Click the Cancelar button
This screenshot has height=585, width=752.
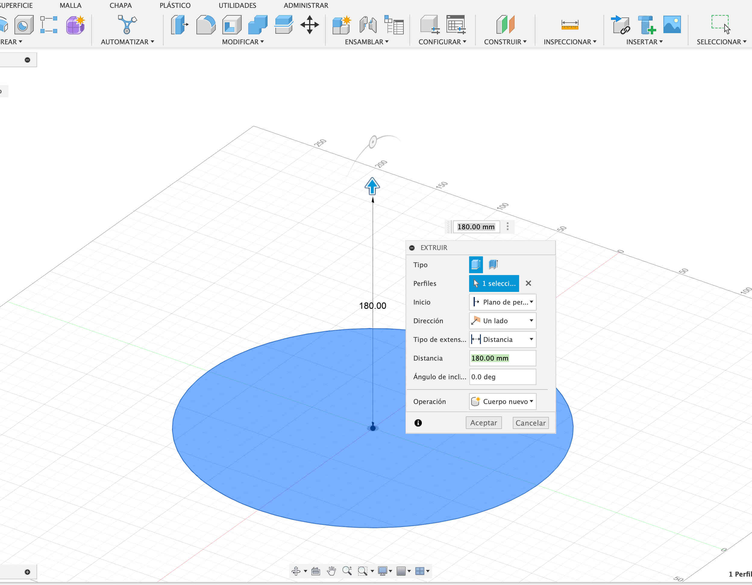click(531, 423)
